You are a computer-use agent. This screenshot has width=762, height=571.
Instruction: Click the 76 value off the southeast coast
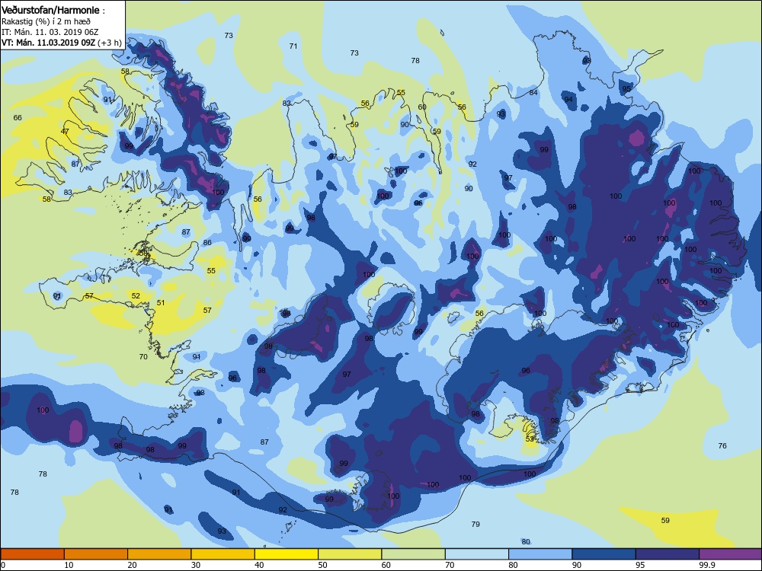point(722,445)
